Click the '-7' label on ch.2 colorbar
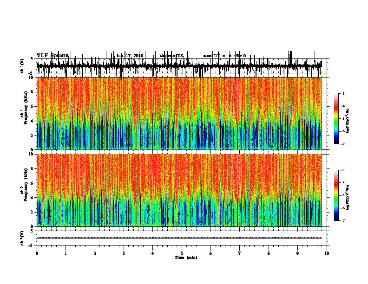The height and width of the screenshot is (284, 368). (x=343, y=220)
